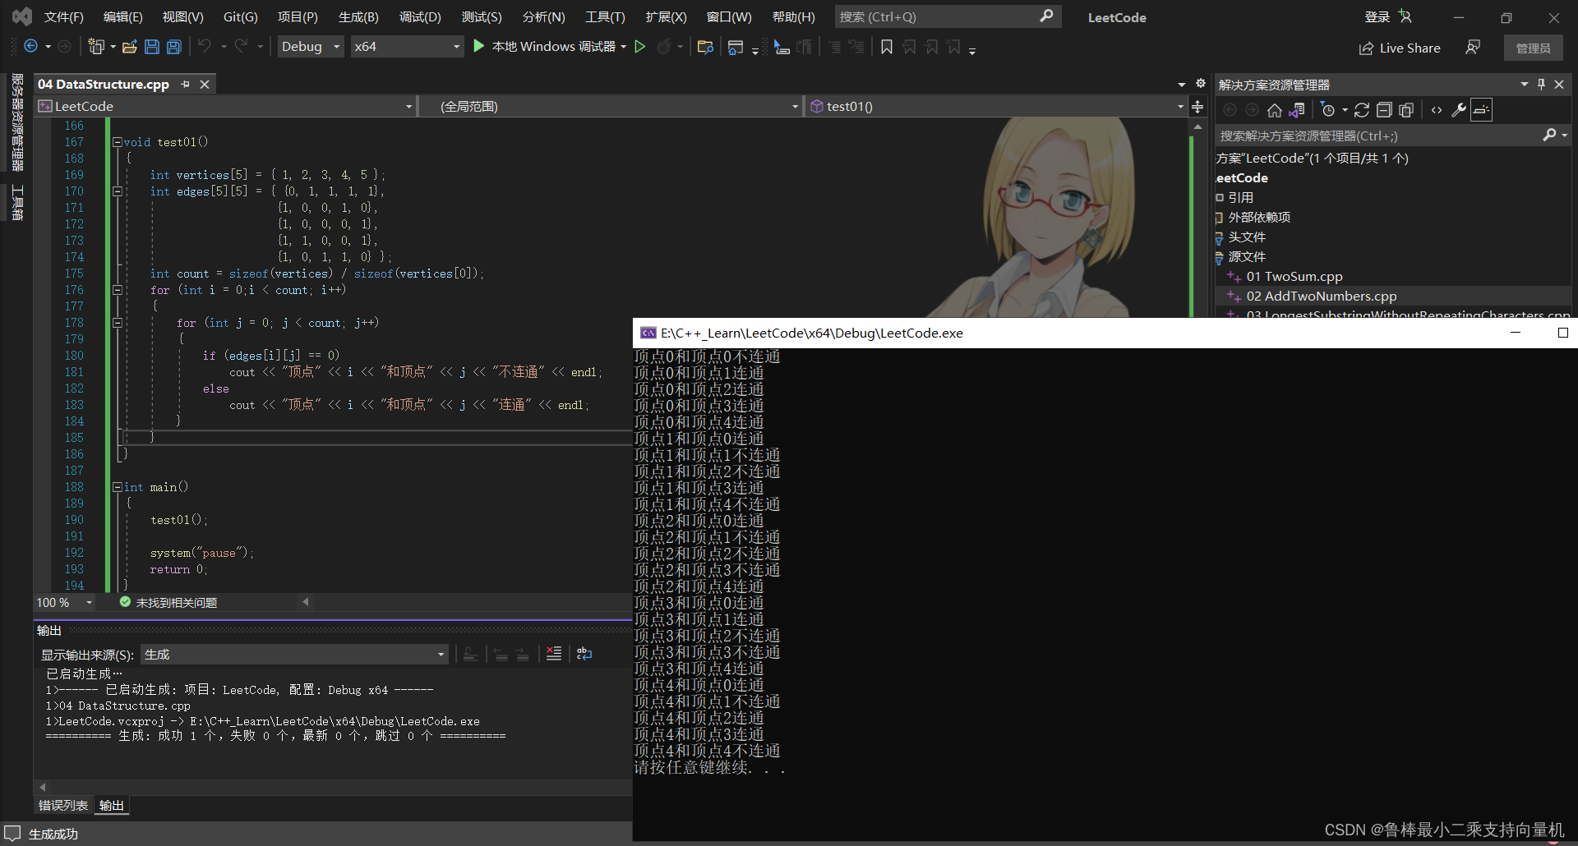The width and height of the screenshot is (1578, 846).
Task: Click the Properties wrench icon
Action: [x=1459, y=110]
